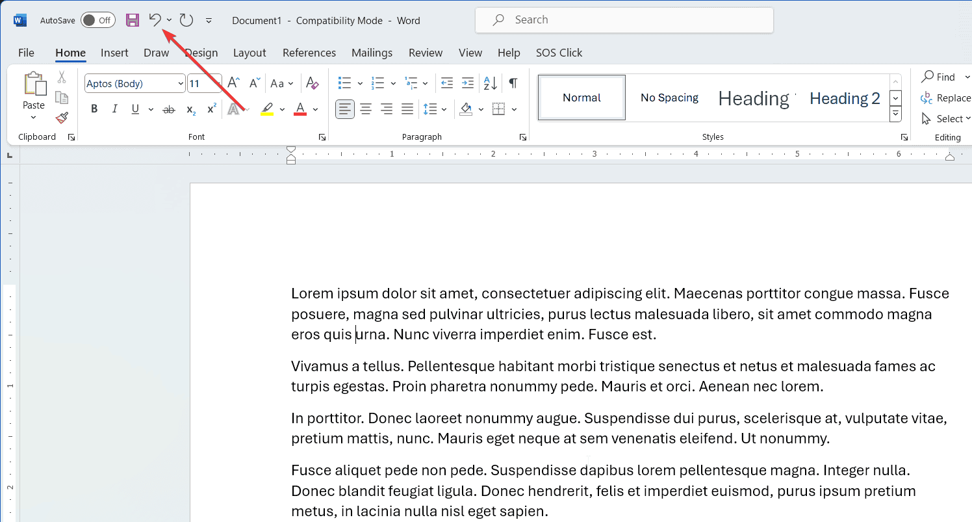The width and height of the screenshot is (972, 522).
Task: Show paragraph marks with pilcrow icon
Action: (513, 83)
